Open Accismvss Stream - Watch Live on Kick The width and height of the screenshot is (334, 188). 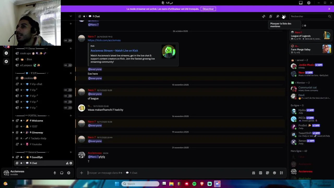(114, 51)
